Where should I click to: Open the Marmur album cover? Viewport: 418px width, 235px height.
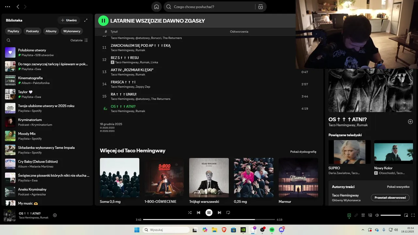pyautogui.click(x=298, y=178)
